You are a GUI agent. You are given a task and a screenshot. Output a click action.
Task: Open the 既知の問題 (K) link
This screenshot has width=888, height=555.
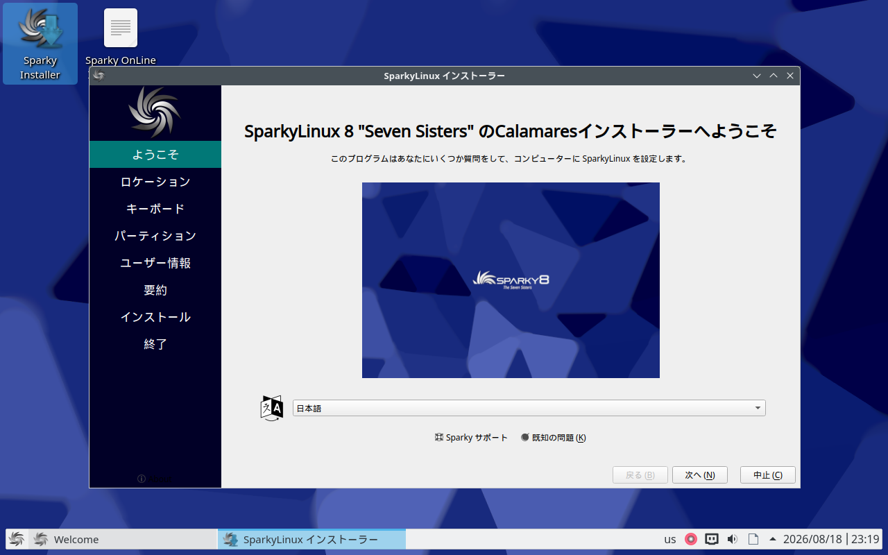pos(554,438)
